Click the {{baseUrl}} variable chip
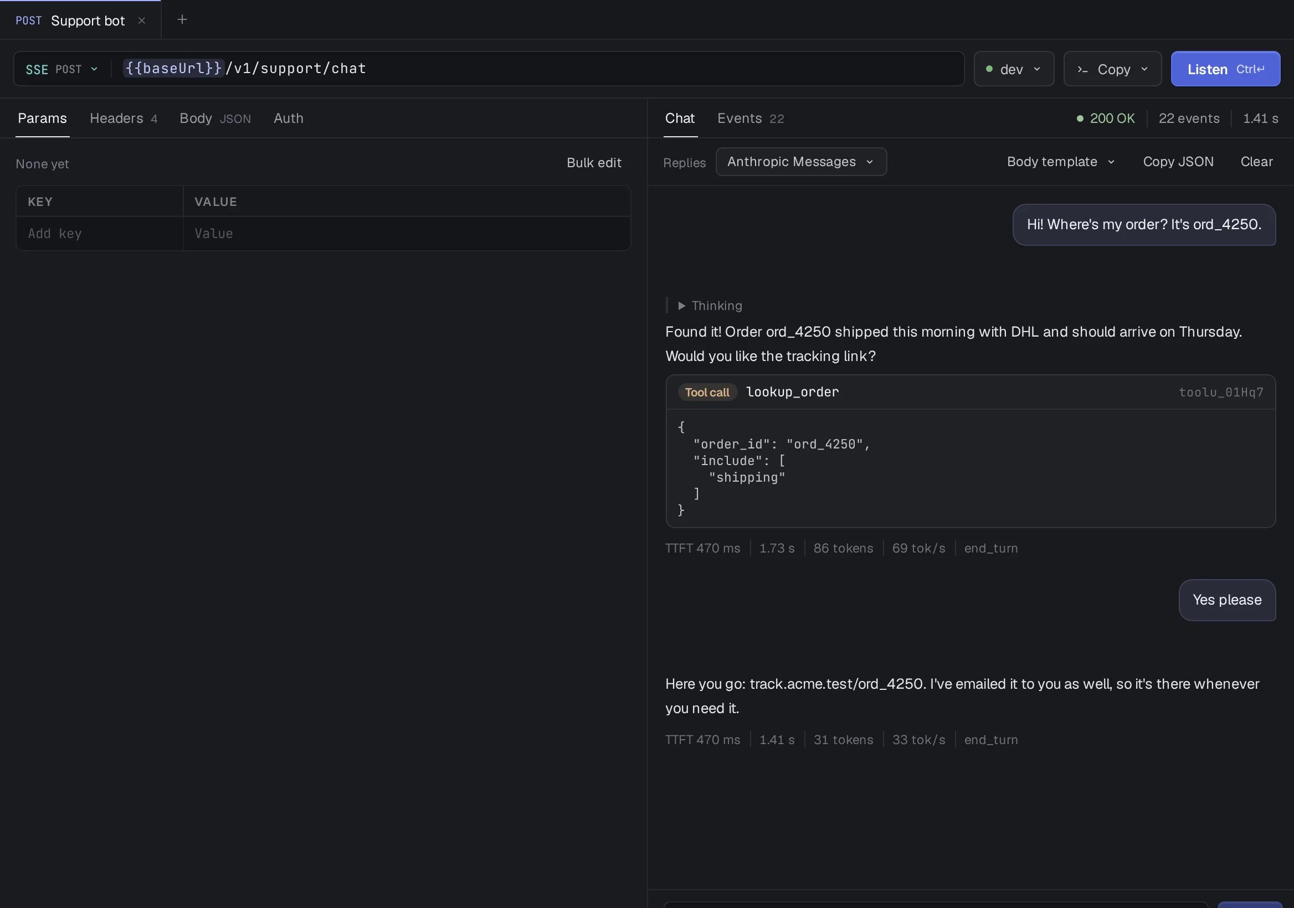1294x908 pixels. click(x=173, y=69)
